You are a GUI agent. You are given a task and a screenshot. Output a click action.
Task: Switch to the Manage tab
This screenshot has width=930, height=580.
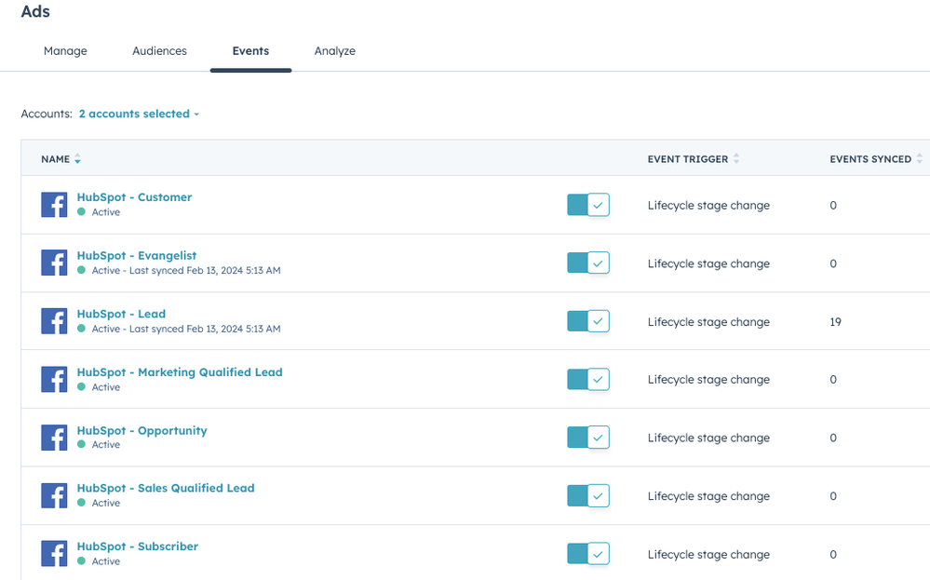[65, 51]
